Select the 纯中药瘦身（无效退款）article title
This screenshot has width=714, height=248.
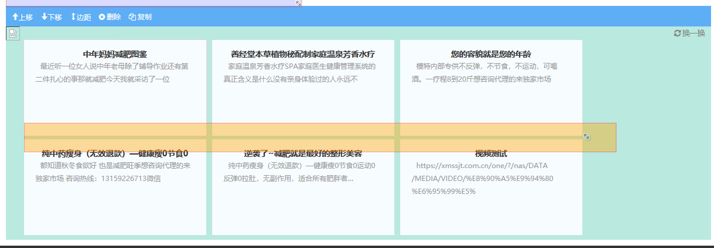coord(115,154)
